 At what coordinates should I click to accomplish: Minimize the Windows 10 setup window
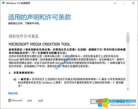(x=115, y=3)
